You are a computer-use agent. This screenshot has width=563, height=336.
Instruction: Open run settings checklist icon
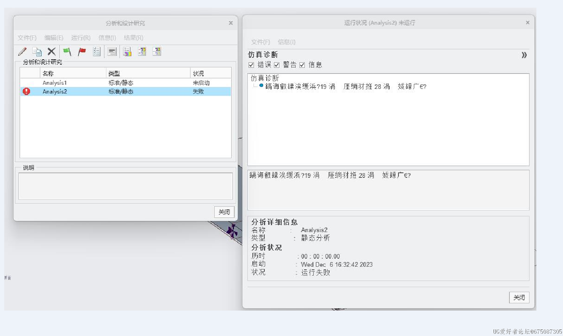click(97, 52)
